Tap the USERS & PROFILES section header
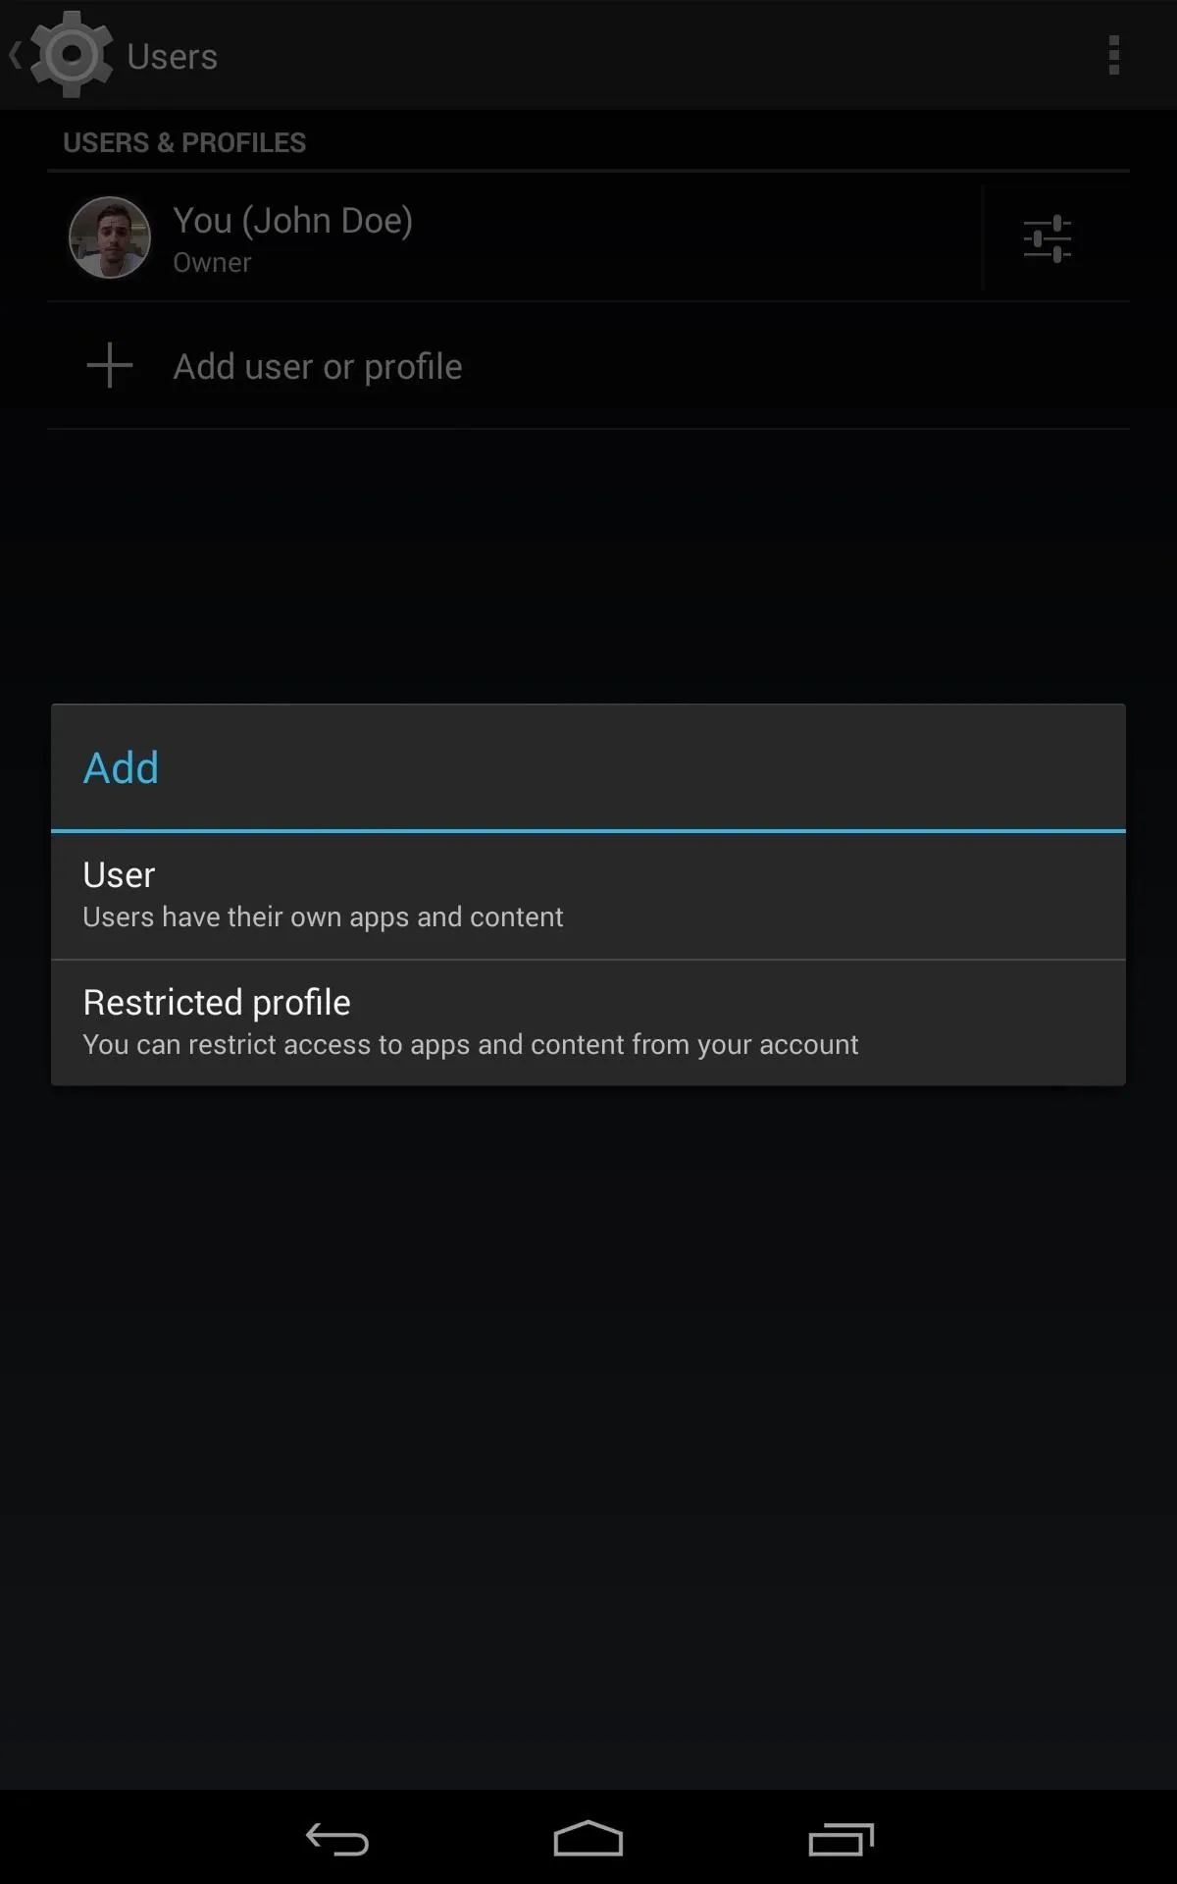Image resolution: width=1177 pixels, height=1884 pixels. [184, 142]
